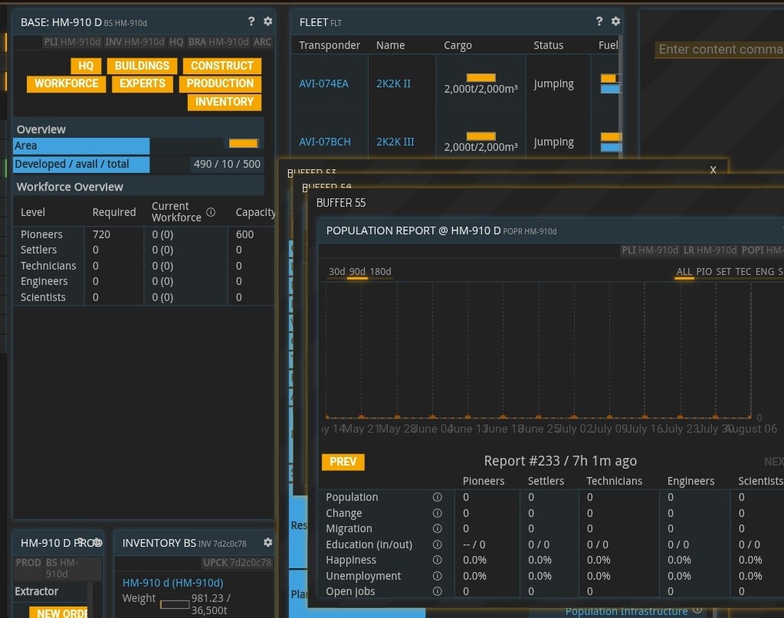The height and width of the screenshot is (618, 784).
Task: Filter the chart to PIO workforce
Action: click(x=704, y=271)
